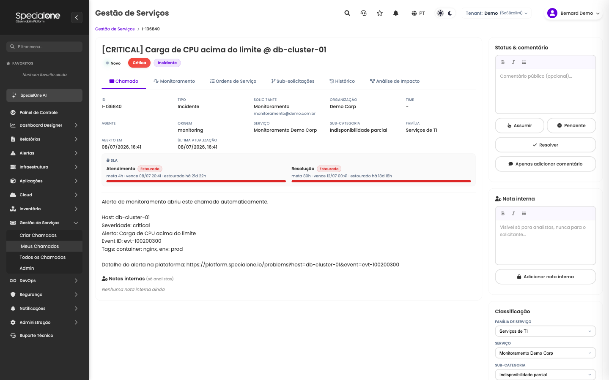The width and height of the screenshot is (609, 380).
Task: Switch to the Histórico tab
Action: [342, 81]
